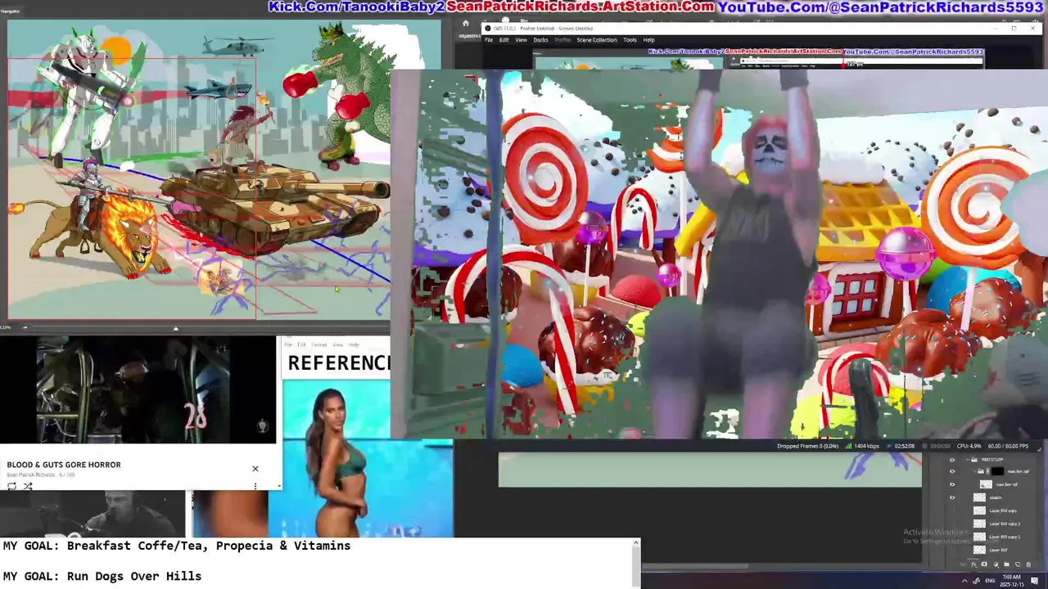The width and height of the screenshot is (1048, 589).
Task: Open File menu in REFERENCE notepad
Action: (288, 344)
